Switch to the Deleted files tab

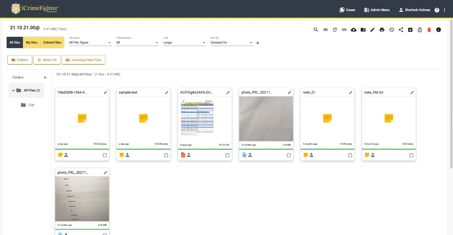[x=52, y=42]
